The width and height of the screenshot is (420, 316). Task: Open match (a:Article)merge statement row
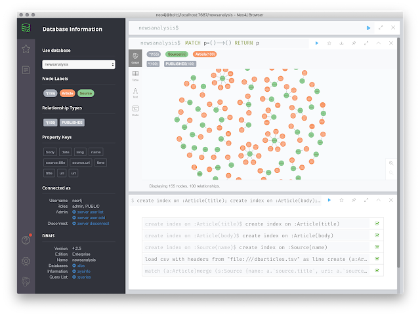262,271
